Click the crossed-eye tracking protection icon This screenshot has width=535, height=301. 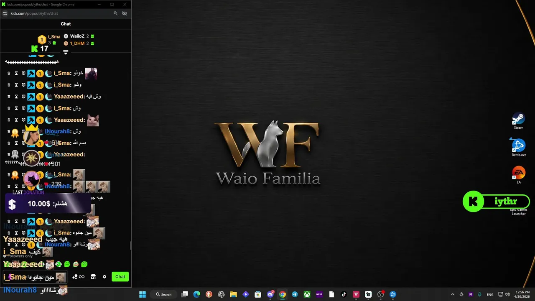125,13
